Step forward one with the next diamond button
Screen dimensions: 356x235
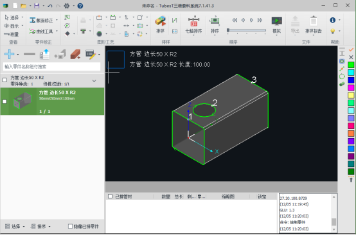coord(251,20)
